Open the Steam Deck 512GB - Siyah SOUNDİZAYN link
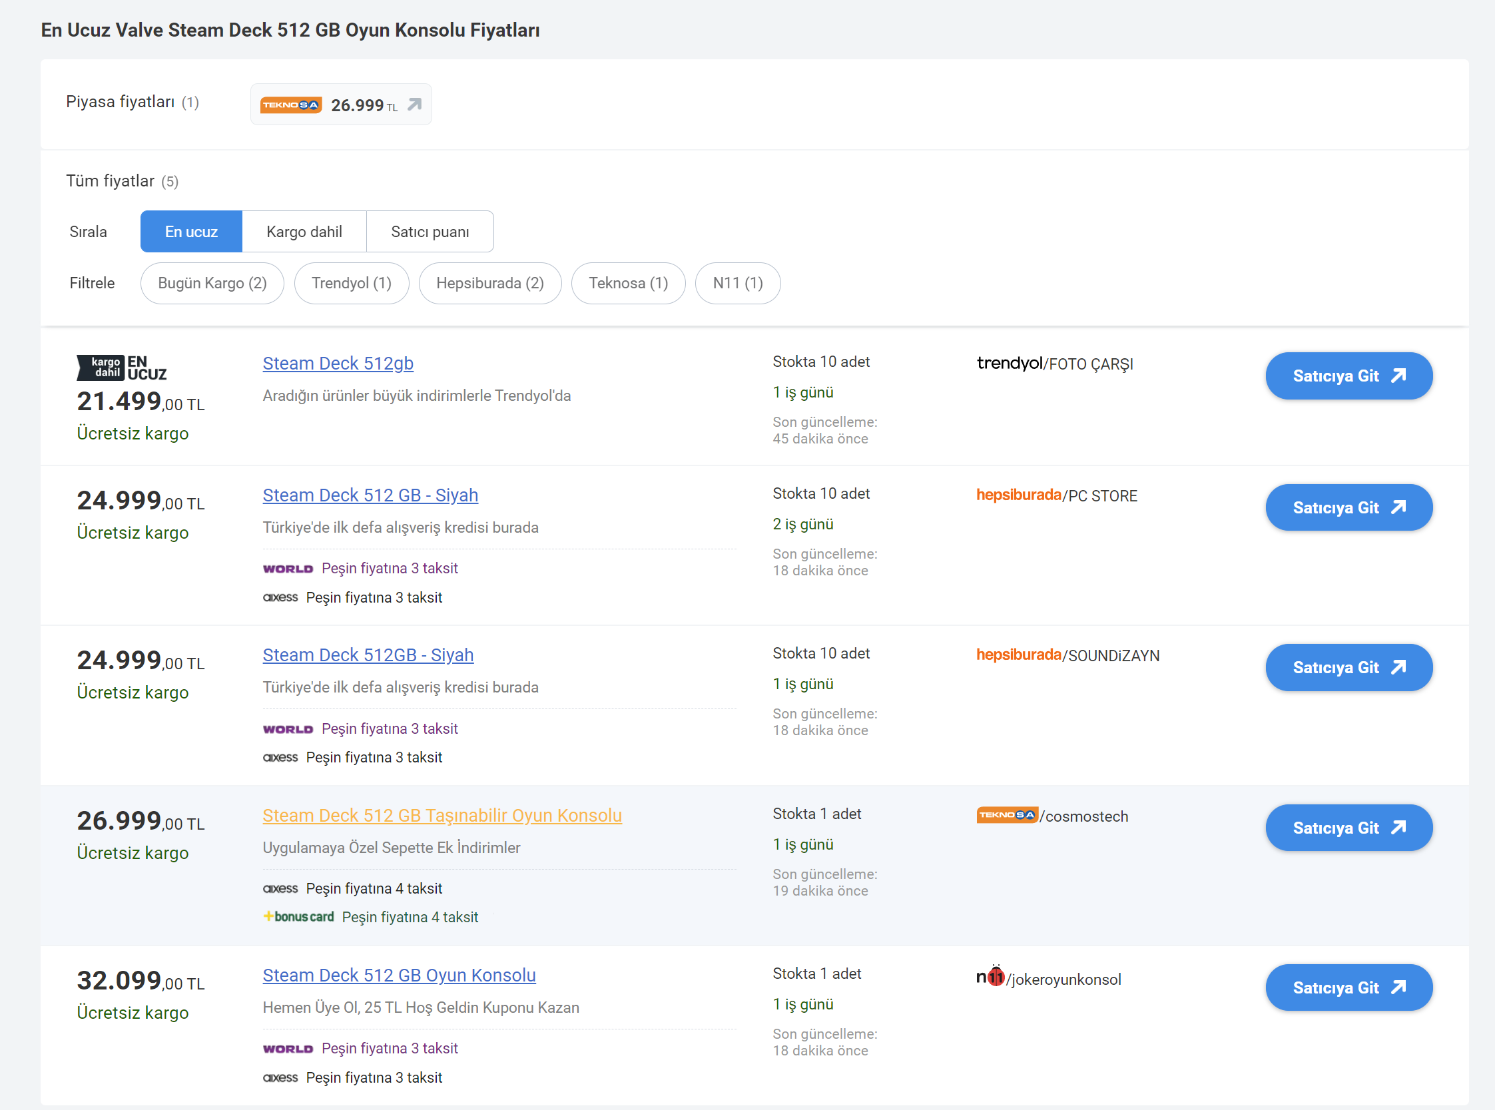1495x1110 pixels. (368, 655)
